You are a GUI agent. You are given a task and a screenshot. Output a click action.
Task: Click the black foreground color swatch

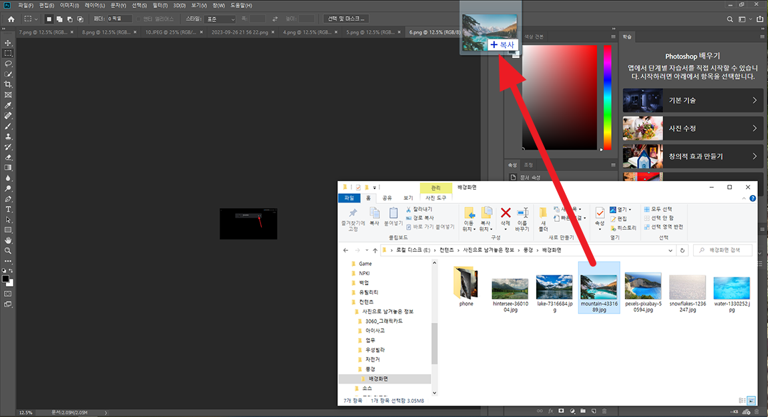(5, 279)
